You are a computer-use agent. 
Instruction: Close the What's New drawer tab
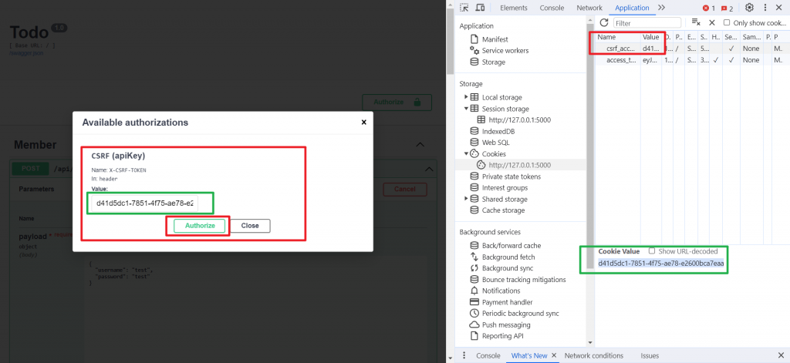554,355
